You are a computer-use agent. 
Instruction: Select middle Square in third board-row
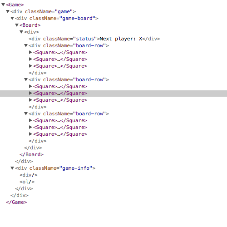point(60,127)
